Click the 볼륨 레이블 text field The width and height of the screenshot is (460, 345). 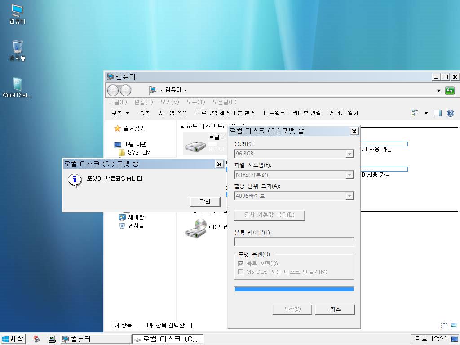click(x=294, y=242)
